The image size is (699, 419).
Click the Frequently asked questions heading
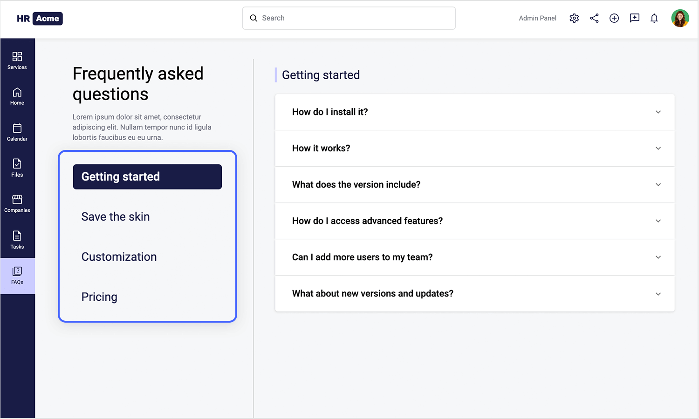point(138,84)
